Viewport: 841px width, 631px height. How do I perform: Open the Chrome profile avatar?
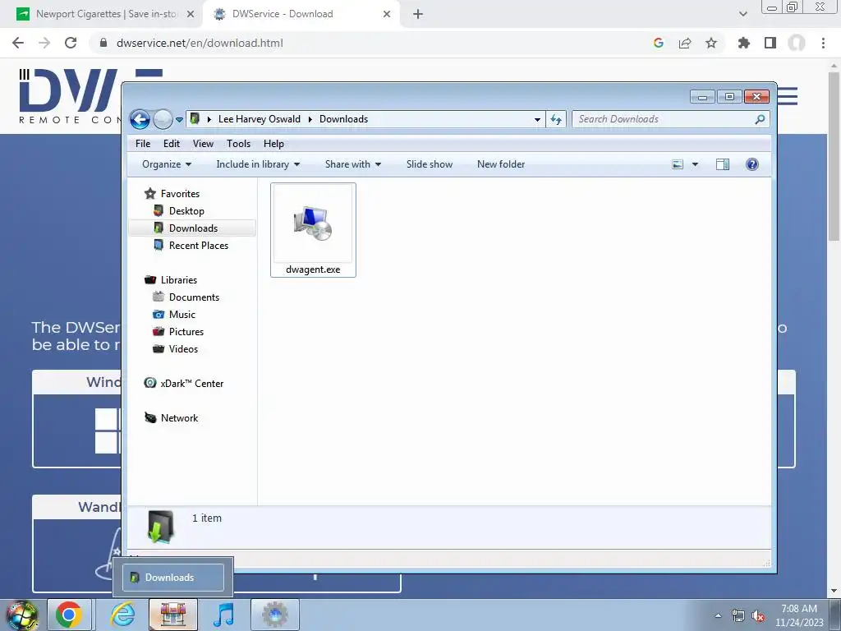[x=797, y=43]
